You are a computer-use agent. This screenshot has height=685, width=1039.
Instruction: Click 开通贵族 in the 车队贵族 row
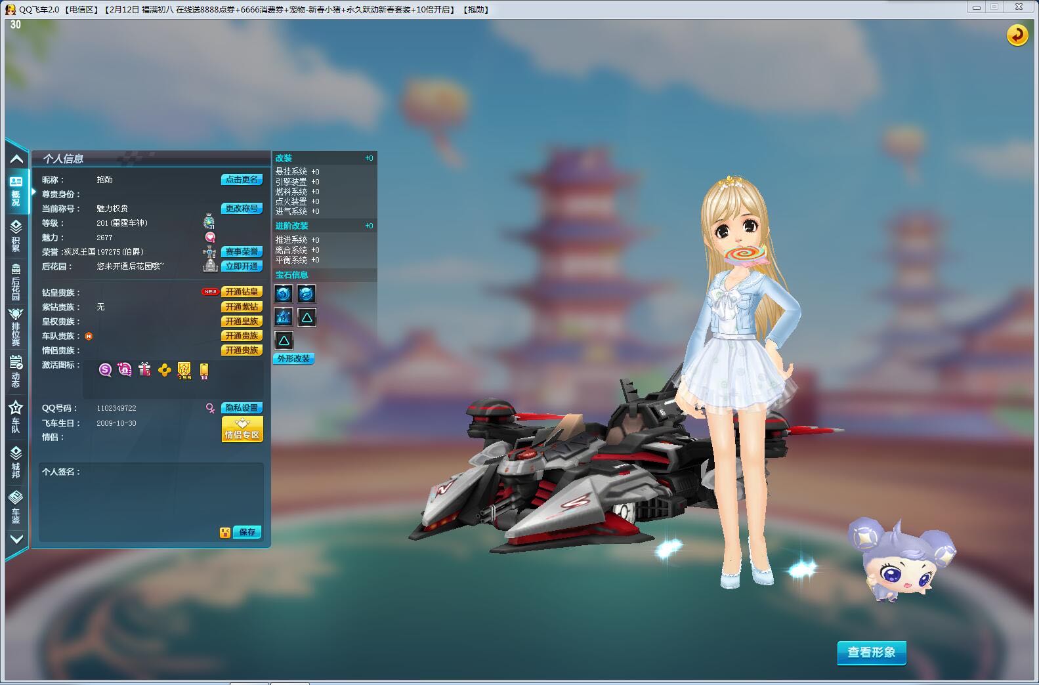(242, 335)
